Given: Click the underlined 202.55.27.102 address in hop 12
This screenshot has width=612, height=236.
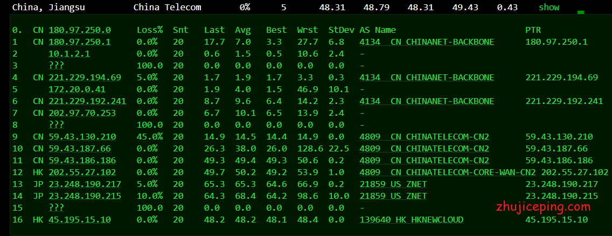Looking at the screenshot, I should point(82,172).
